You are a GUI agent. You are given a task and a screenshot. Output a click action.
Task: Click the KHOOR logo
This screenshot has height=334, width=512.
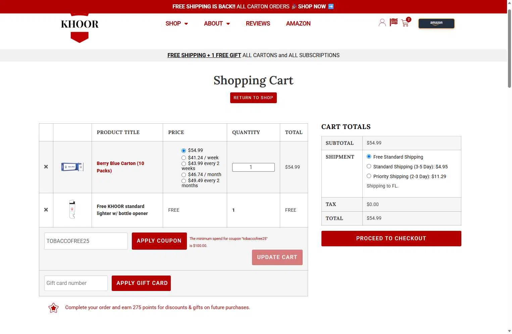(x=80, y=28)
